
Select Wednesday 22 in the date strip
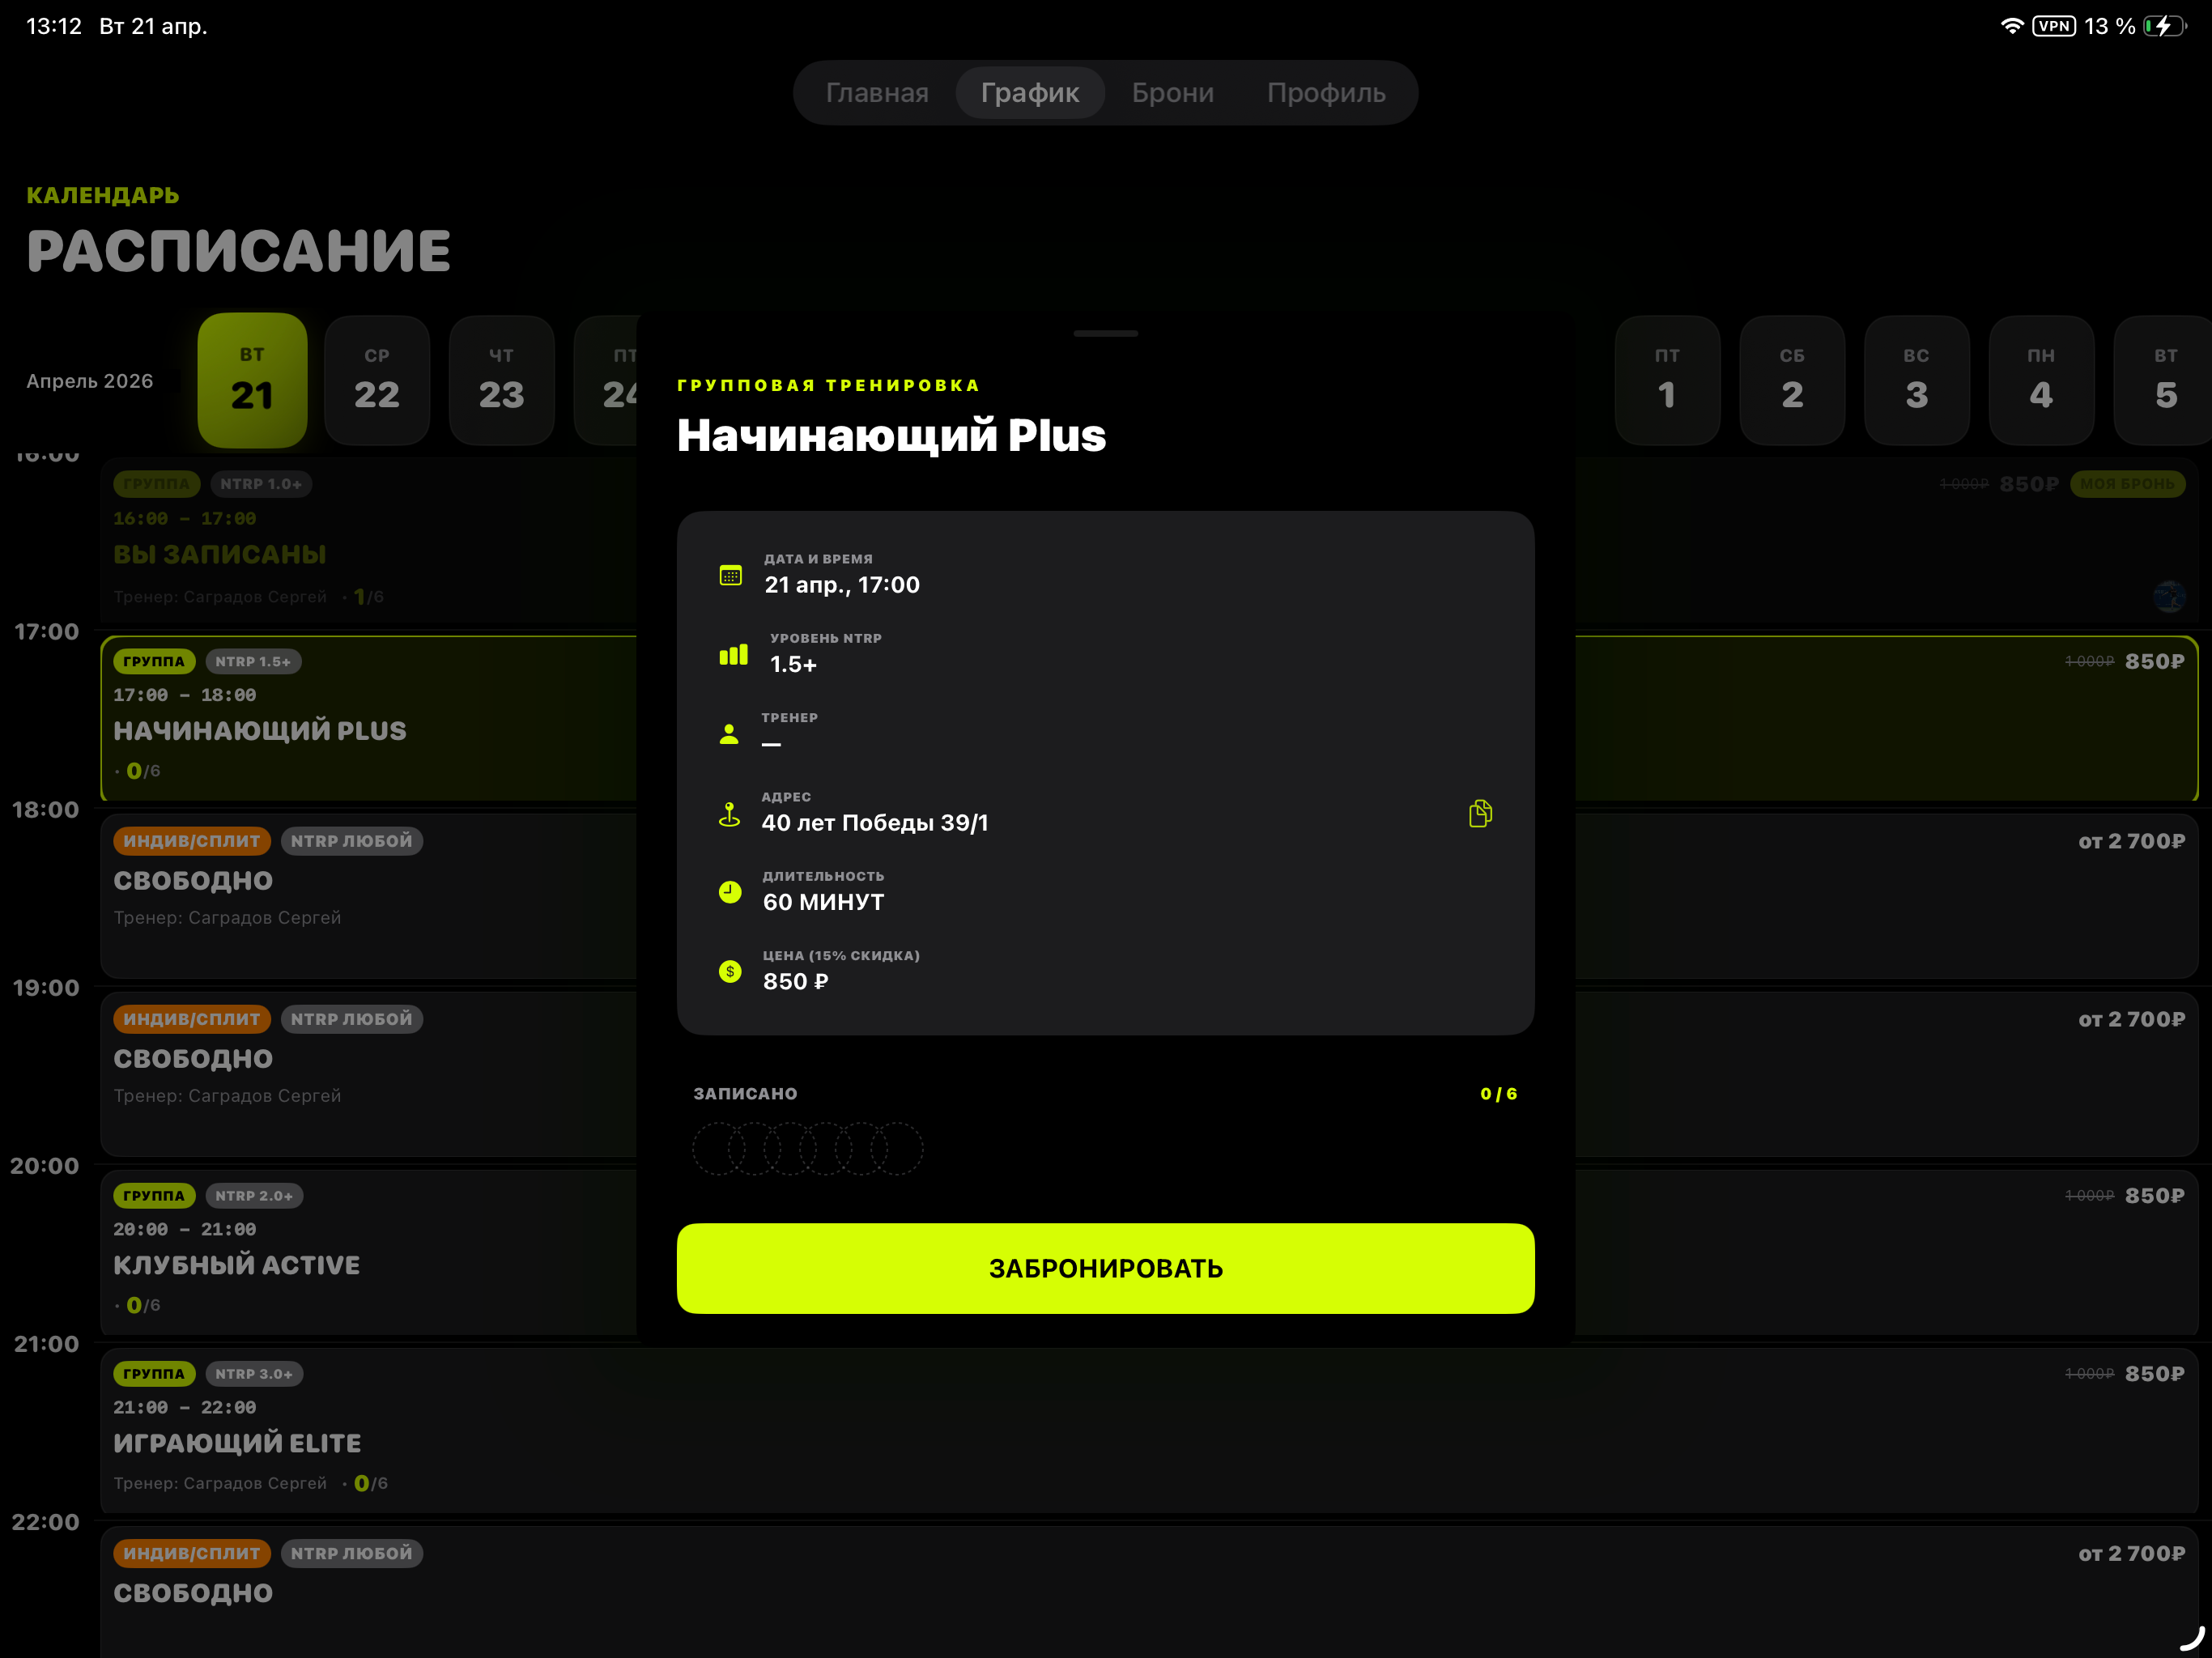[x=377, y=380]
